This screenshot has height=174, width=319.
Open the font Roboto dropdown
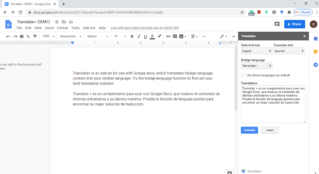[97, 36]
